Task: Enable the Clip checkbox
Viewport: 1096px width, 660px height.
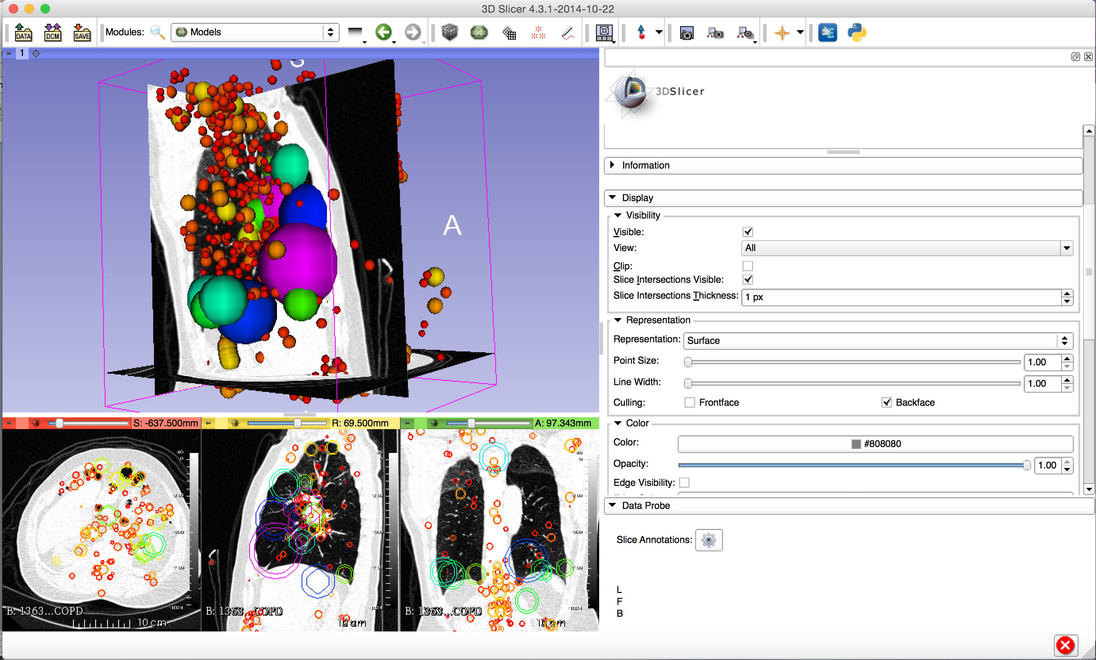Action: click(x=748, y=266)
